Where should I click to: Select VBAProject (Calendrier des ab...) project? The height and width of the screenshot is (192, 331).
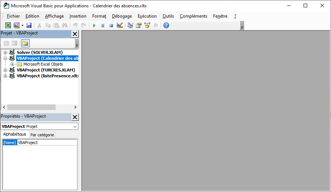click(x=47, y=58)
